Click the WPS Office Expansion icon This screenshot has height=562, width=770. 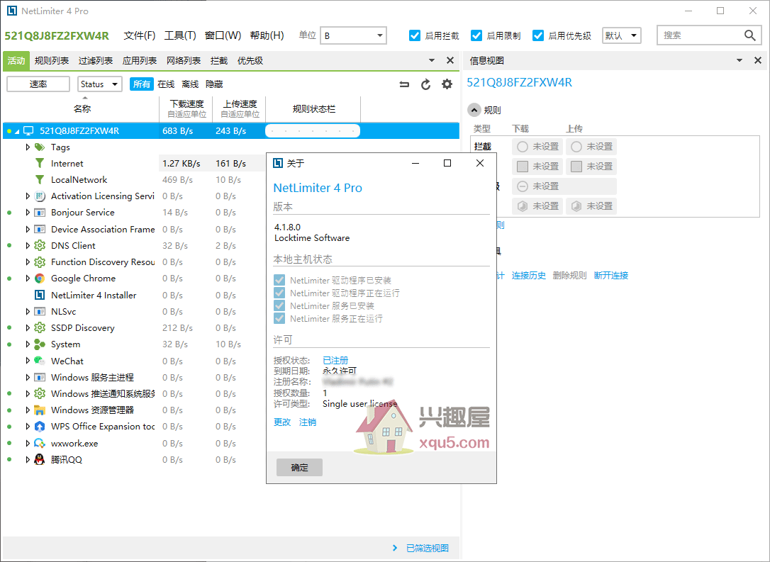(x=40, y=427)
